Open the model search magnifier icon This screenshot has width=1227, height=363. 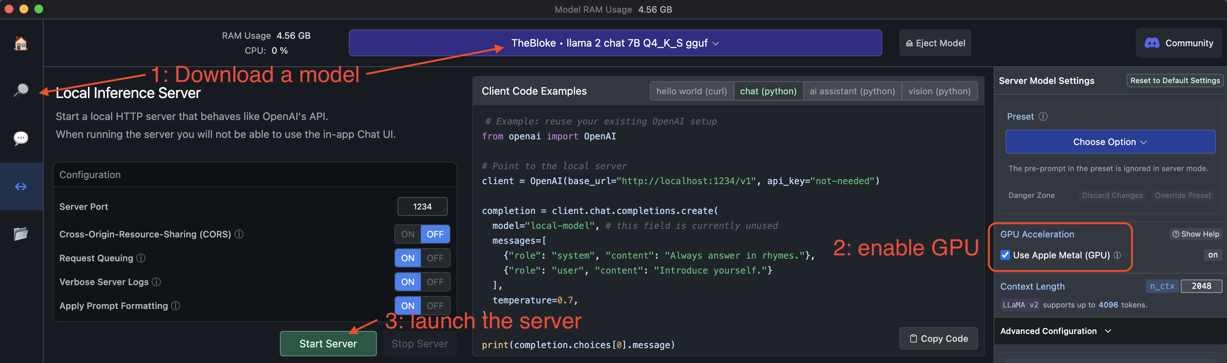[x=21, y=91]
